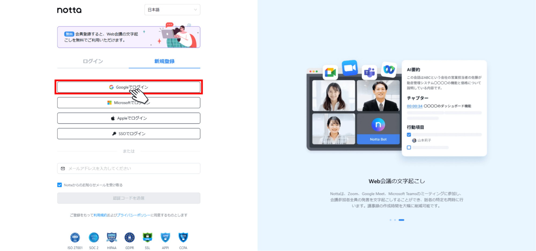The image size is (536, 251).
Task: Click the SSO key icon
Action: tap(114, 134)
